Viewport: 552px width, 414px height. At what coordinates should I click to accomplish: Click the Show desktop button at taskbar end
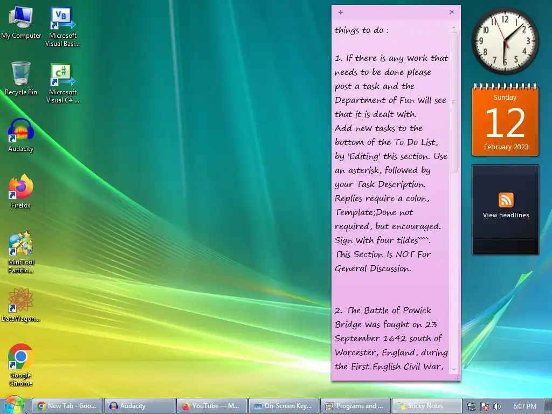point(548,406)
